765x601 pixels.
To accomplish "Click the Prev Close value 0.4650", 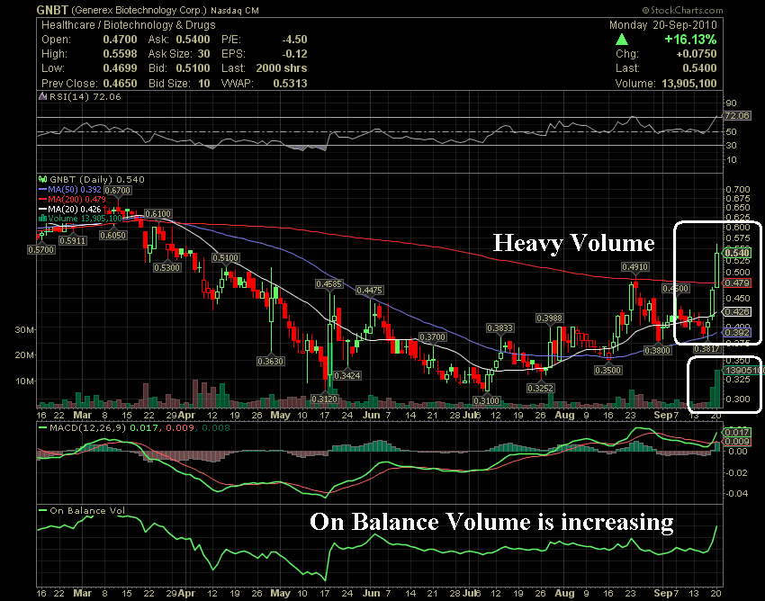I will [x=120, y=84].
